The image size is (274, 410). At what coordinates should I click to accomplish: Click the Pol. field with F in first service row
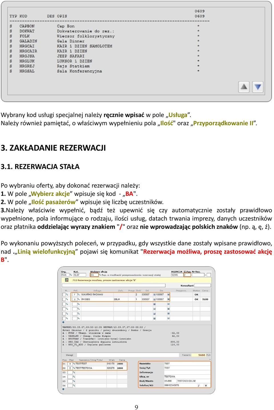point(74,294)
